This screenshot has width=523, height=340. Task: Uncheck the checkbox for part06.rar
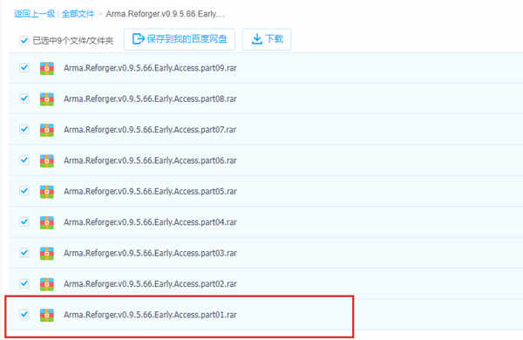[24, 160]
